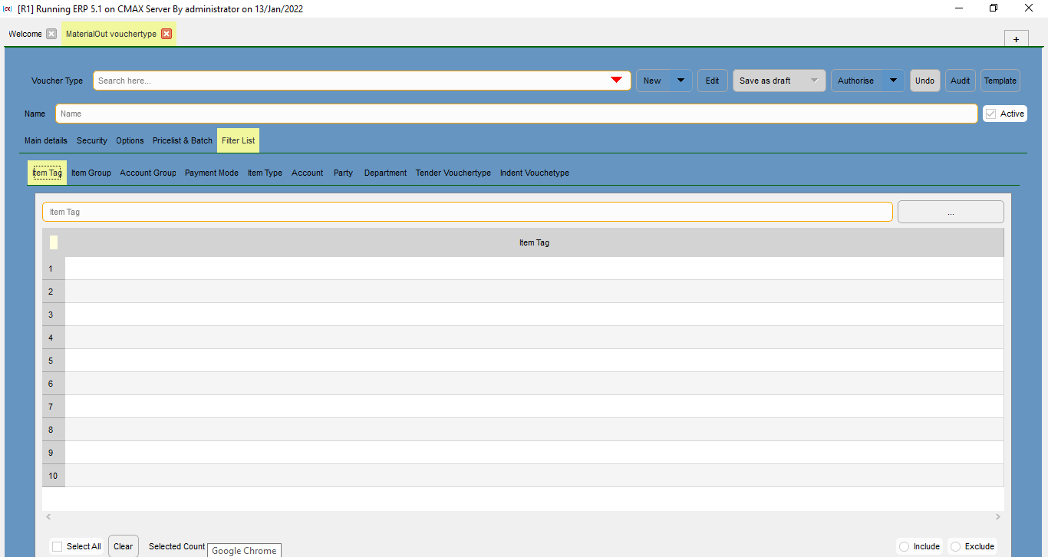Click the ERP application icon in title bar
The width and height of the screenshot is (1048, 557).
[8, 8]
